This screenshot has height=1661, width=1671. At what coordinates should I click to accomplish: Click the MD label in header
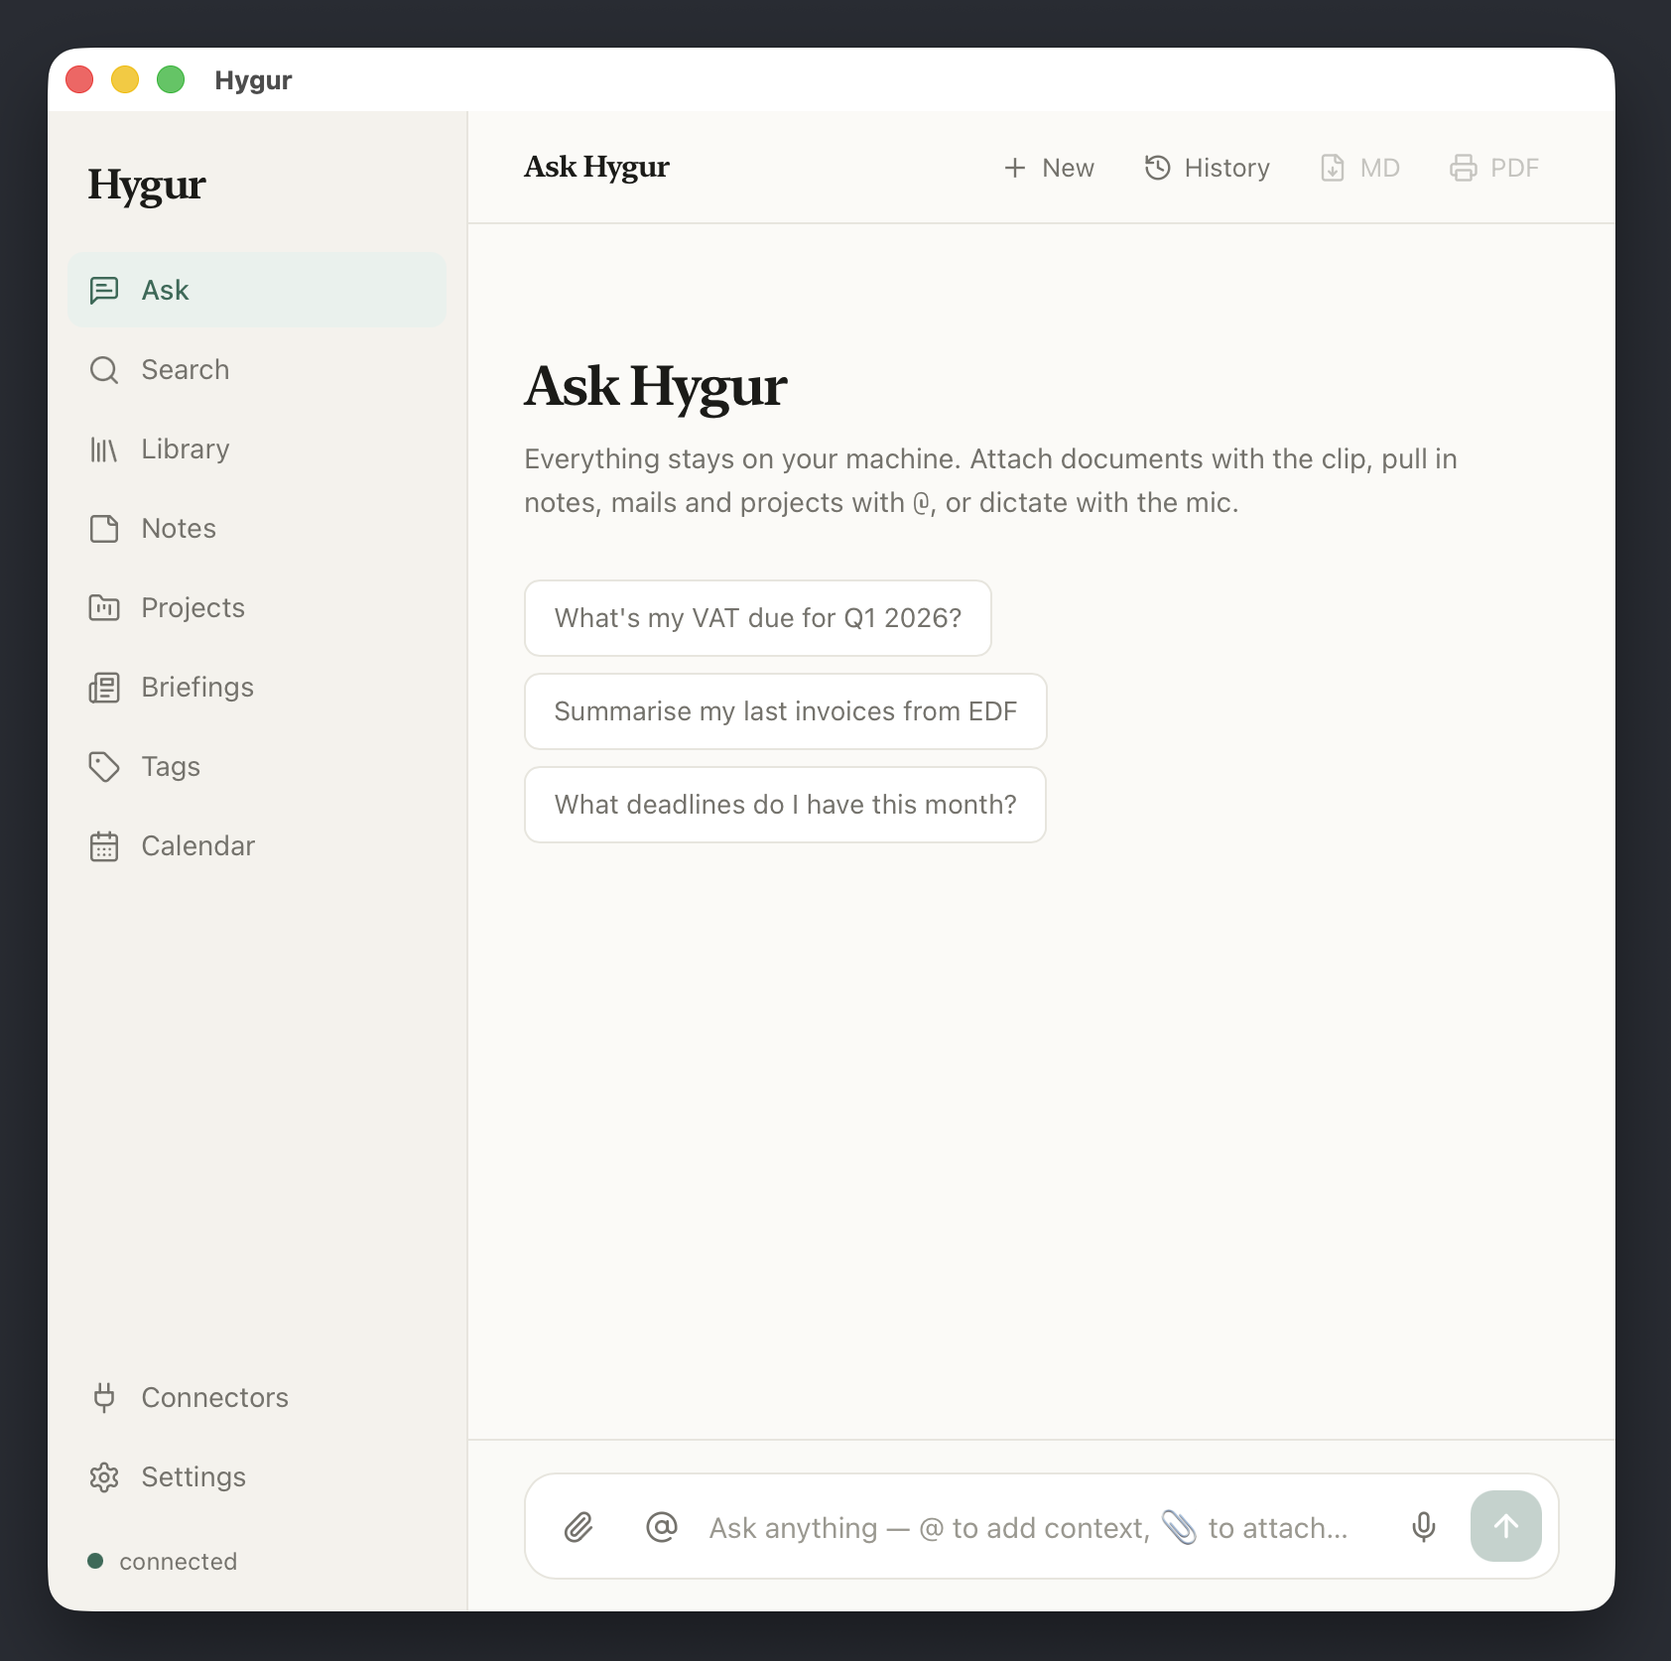(1380, 168)
